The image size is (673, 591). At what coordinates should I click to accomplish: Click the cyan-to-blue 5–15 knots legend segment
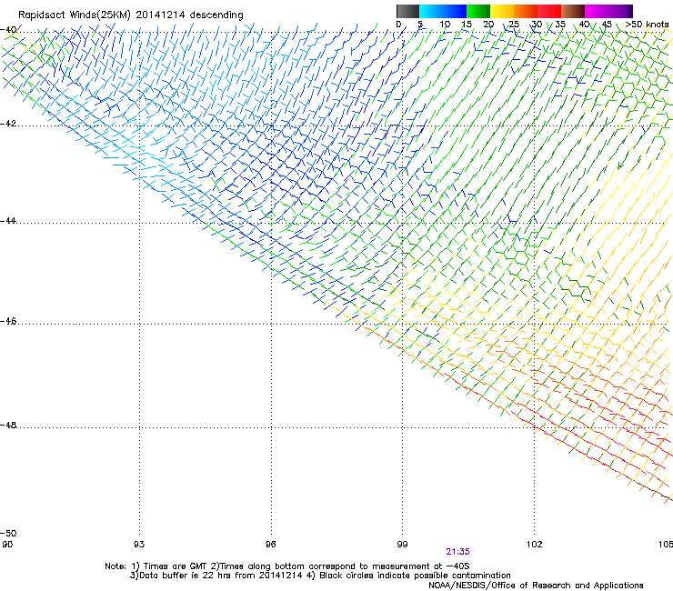click(443, 11)
